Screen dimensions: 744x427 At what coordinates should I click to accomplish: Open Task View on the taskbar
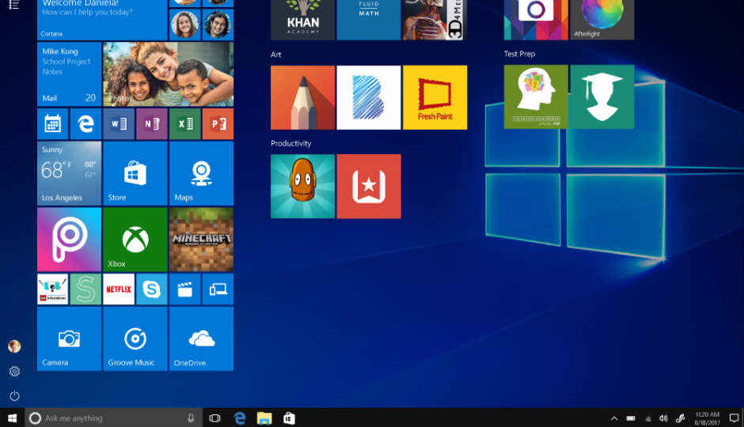[x=215, y=418]
